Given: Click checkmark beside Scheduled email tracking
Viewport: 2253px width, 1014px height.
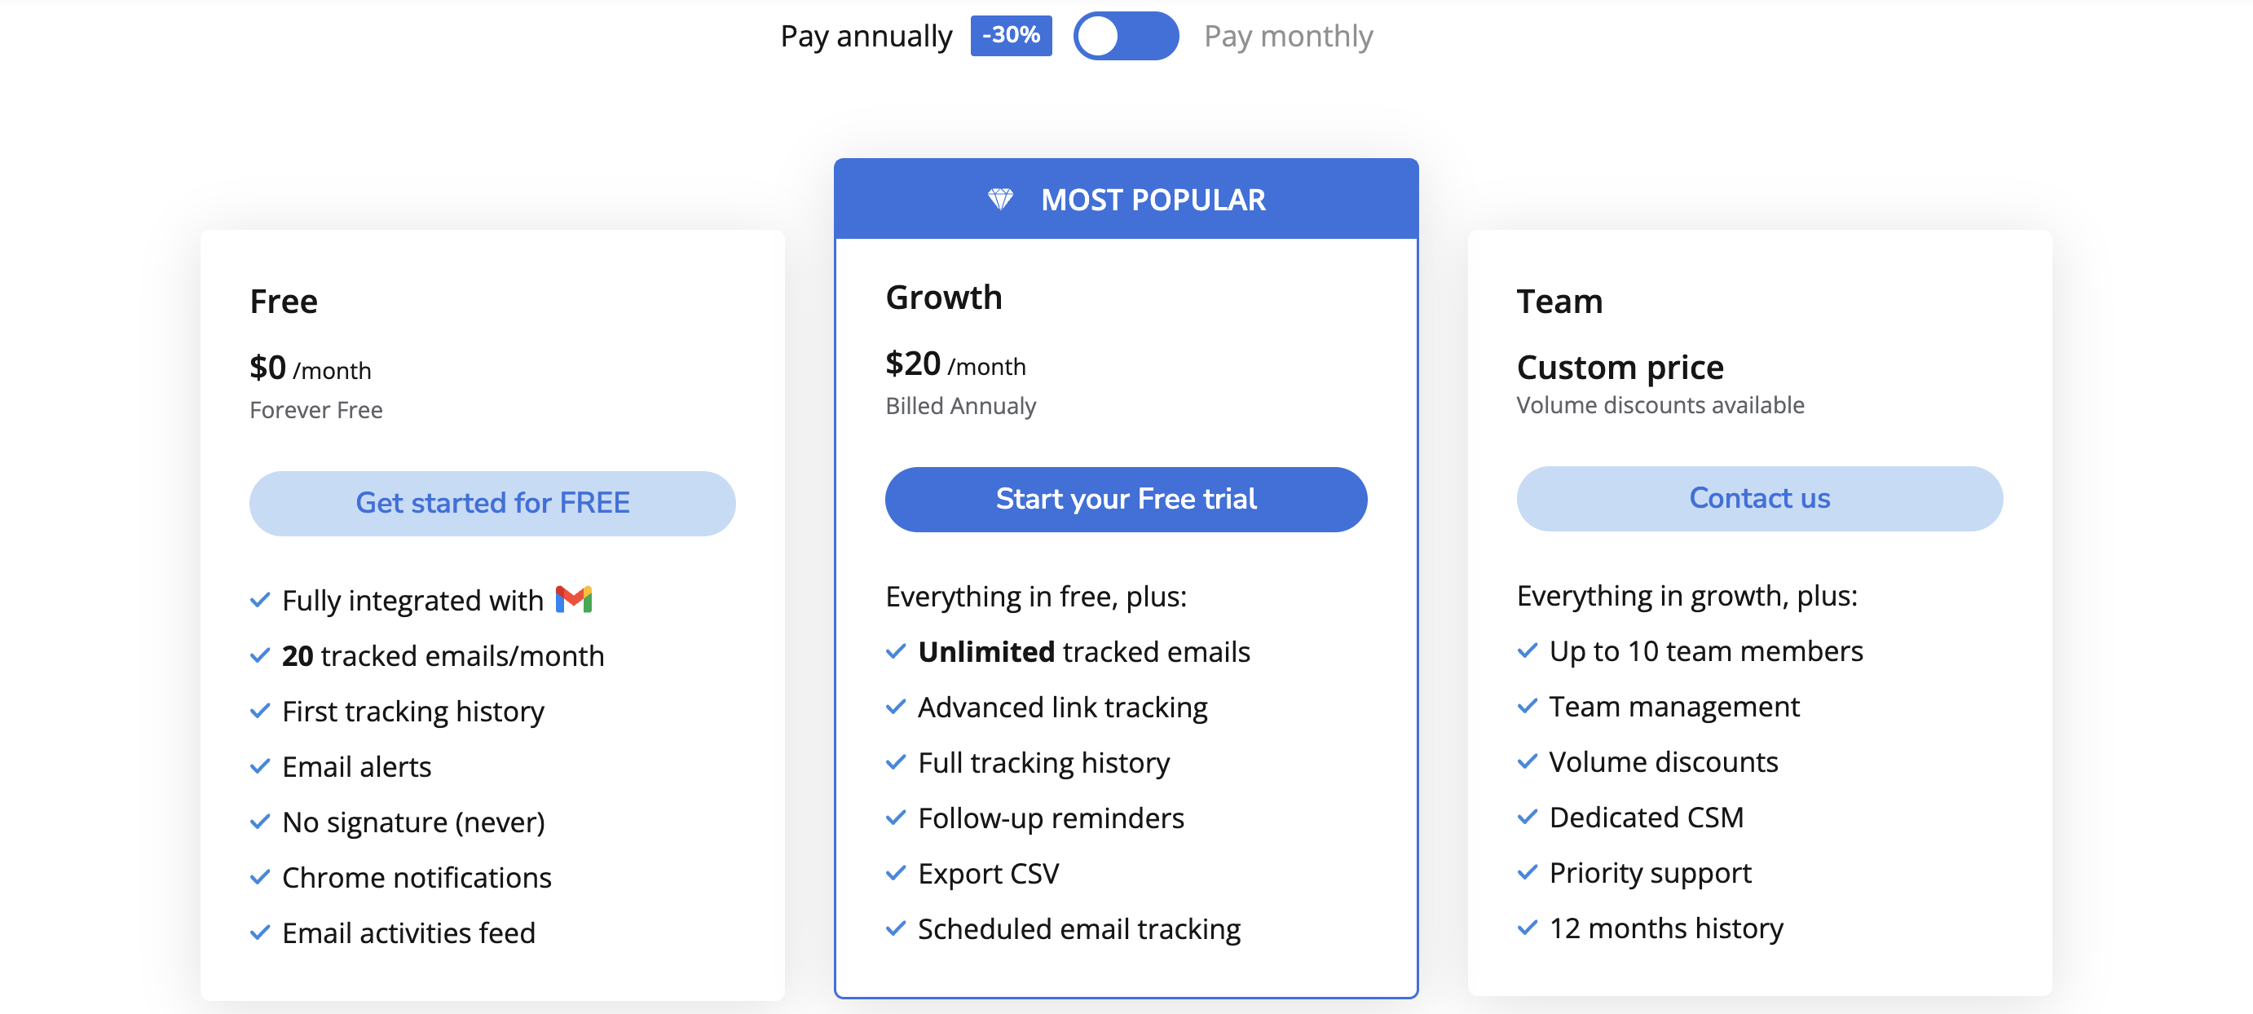Looking at the screenshot, I should click(x=896, y=928).
